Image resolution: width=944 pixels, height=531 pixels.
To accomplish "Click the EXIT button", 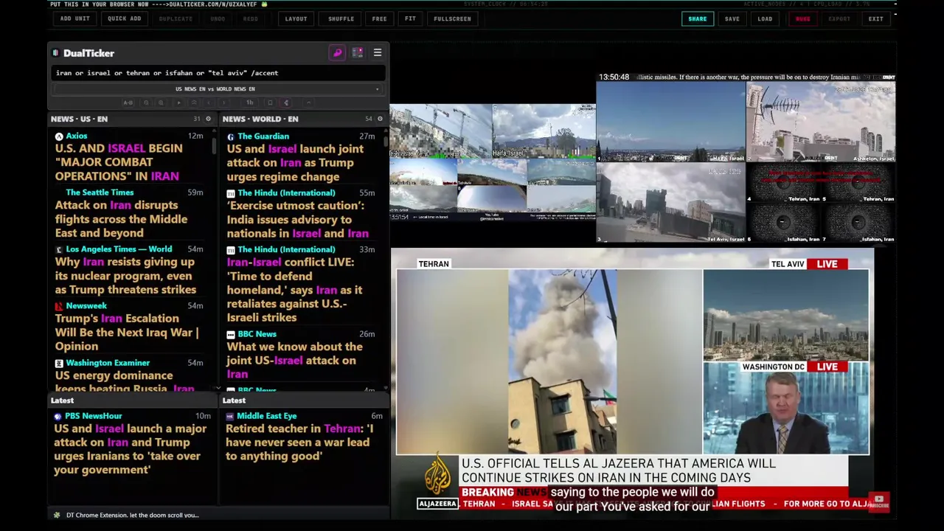I will (875, 18).
